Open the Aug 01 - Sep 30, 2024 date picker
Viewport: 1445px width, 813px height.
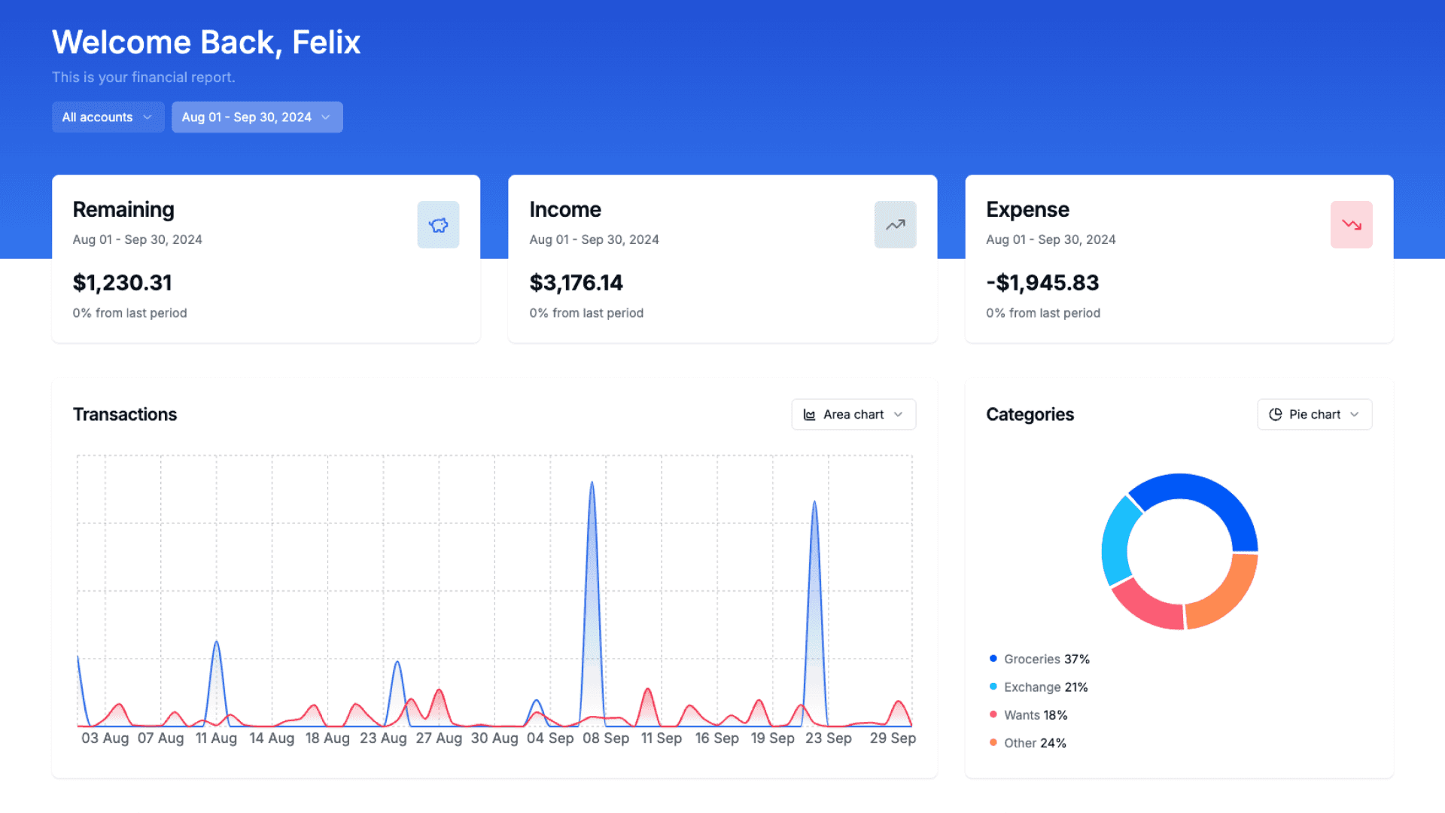point(257,117)
